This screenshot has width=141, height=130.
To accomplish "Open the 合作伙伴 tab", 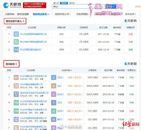I will (x=130, y=14).
